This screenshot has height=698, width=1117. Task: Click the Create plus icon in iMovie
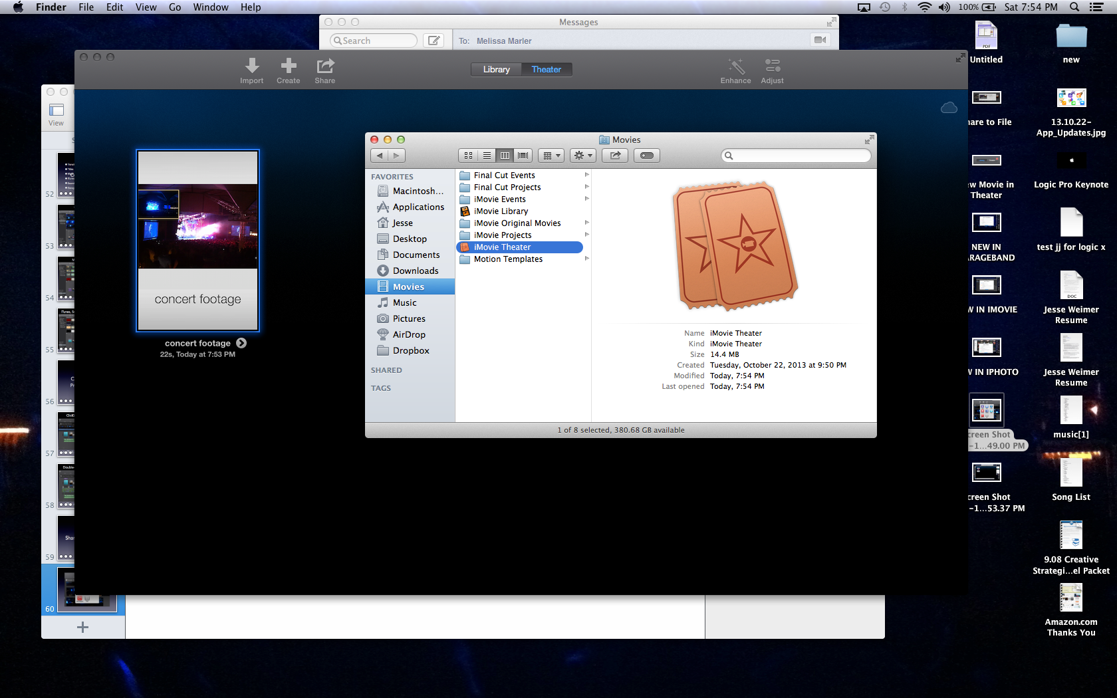click(x=289, y=65)
